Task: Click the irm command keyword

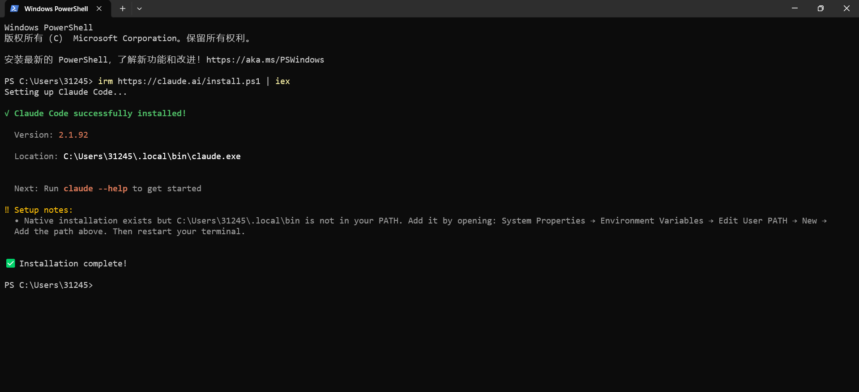Action: (x=105, y=81)
